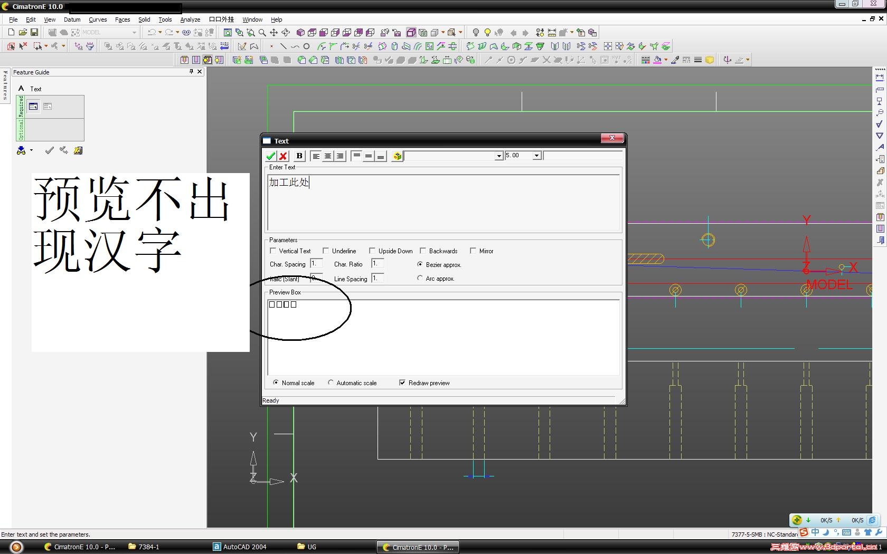Viewport: 887px width, 554px height.
Task: Switch to AutoCAD 2004 in the taskbar
Action: pyautogui.click(x=240, y=547)
